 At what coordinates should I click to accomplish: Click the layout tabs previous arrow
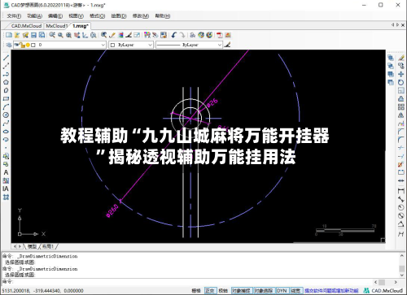15,246
